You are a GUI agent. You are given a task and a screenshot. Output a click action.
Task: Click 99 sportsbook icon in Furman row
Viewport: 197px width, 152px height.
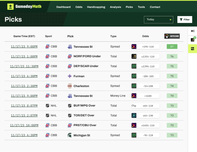pos(134,76)
